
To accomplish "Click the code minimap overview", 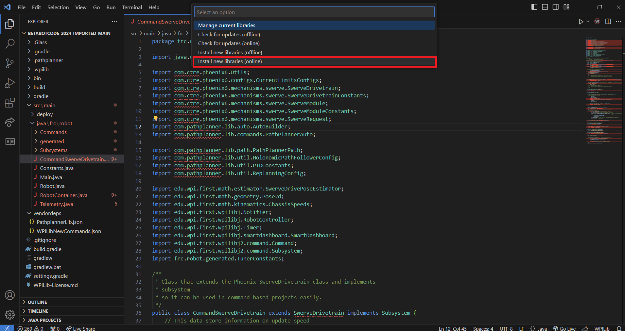I will 604,91.
